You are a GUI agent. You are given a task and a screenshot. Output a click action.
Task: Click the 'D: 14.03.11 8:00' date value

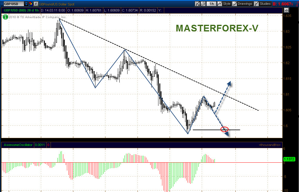click(53, 10)
